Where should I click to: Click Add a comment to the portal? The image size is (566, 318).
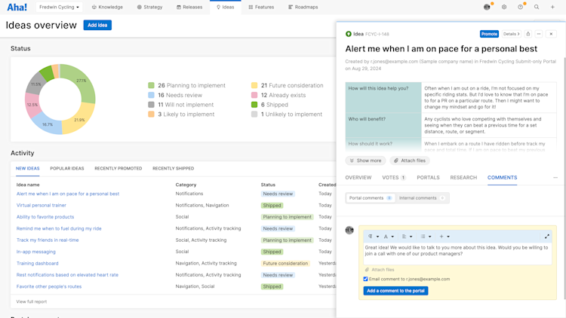[395, 291]
